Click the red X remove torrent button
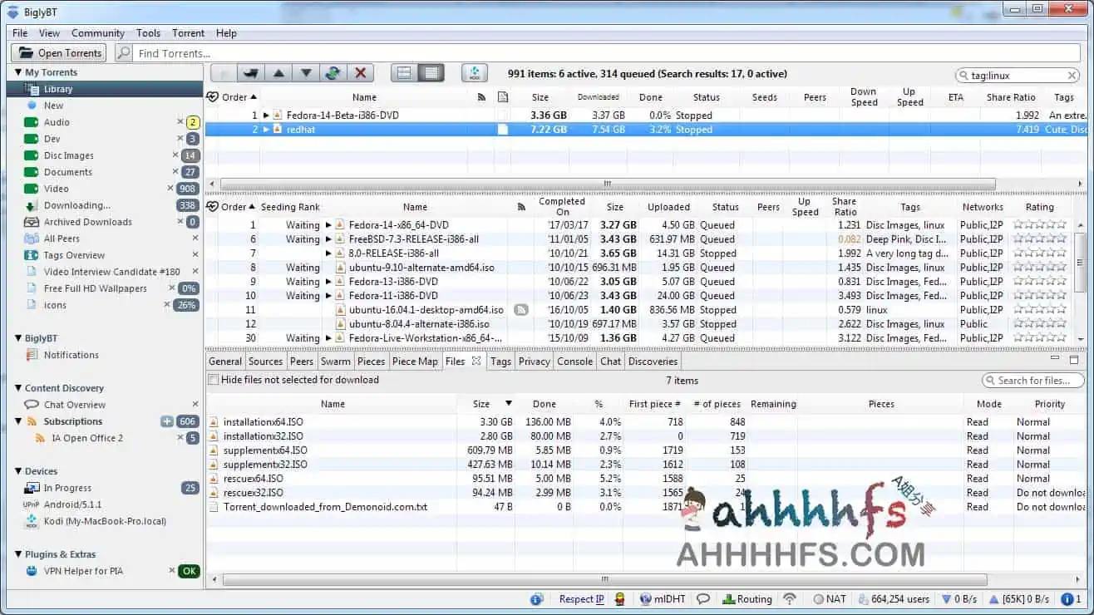1094x615 pixels. coord(360,73)
